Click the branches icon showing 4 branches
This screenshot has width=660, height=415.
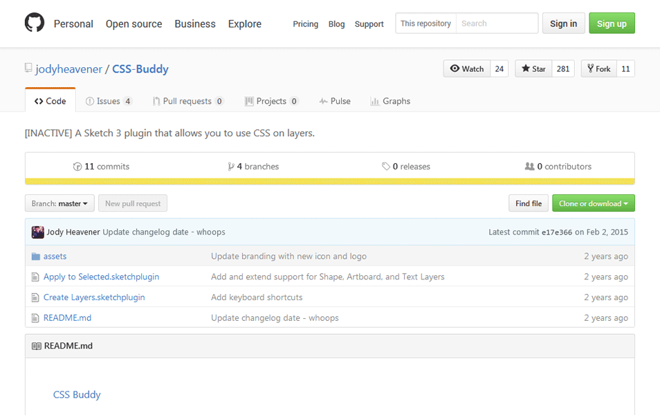click(x=230, y=166)
